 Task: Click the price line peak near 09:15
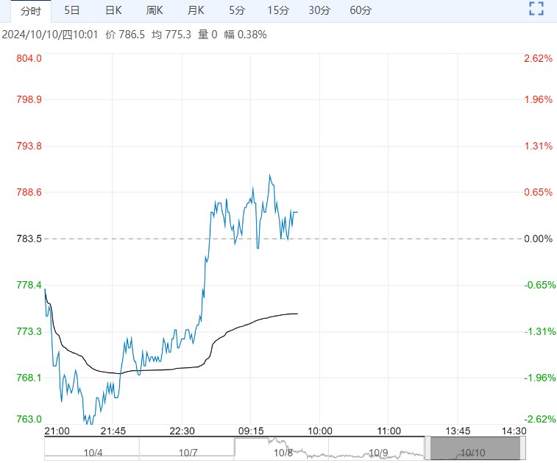coord(269,175)
